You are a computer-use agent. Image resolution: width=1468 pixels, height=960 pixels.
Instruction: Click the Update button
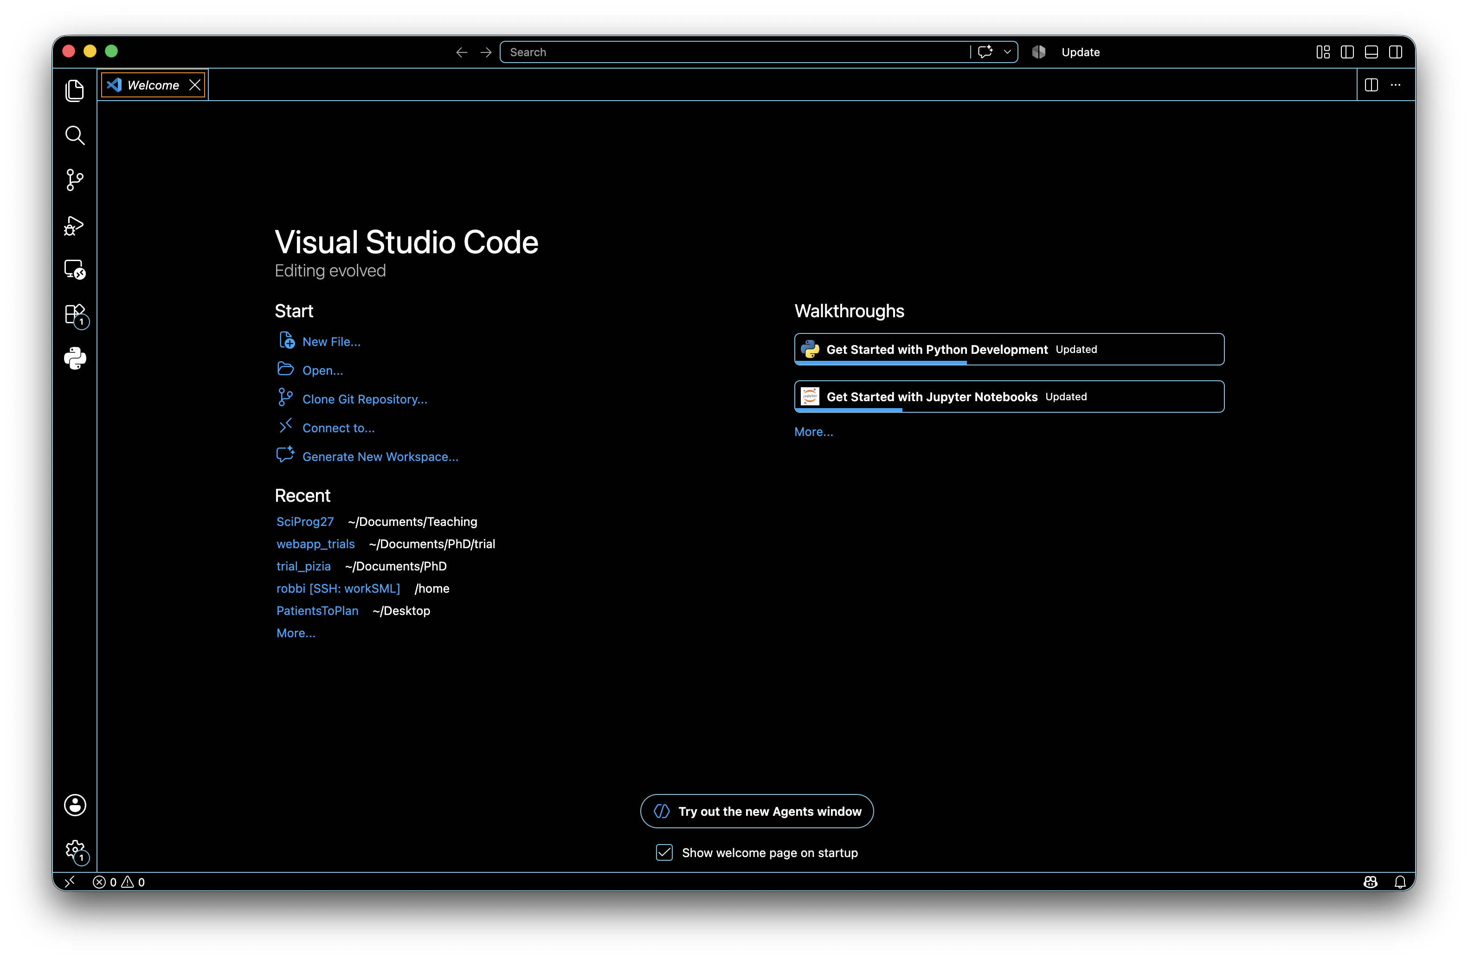1081,52
